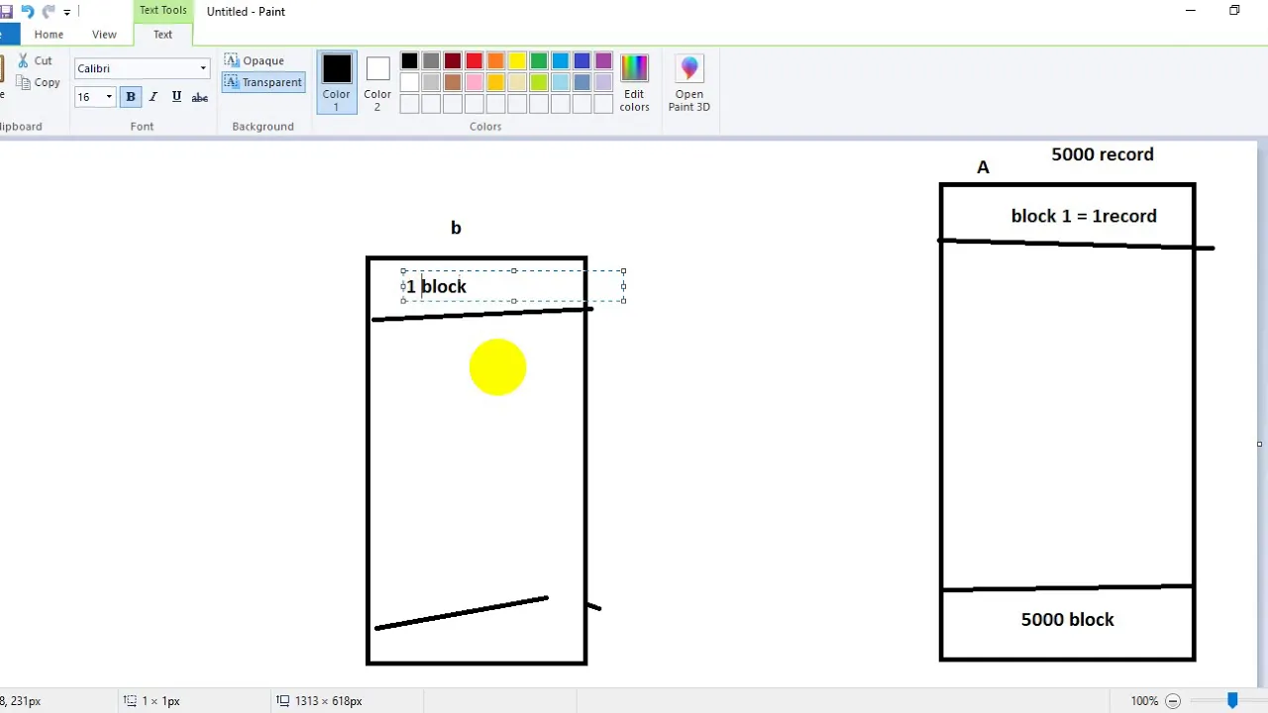Image resolution: width=1268 pixels, height=713 pixels.
Task: Pick the purple color swatch
Action: coord(603,60)
